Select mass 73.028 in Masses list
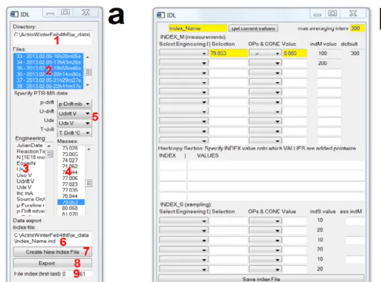The image size is (381, 282). pyautogui.click(x=70, y=148)
